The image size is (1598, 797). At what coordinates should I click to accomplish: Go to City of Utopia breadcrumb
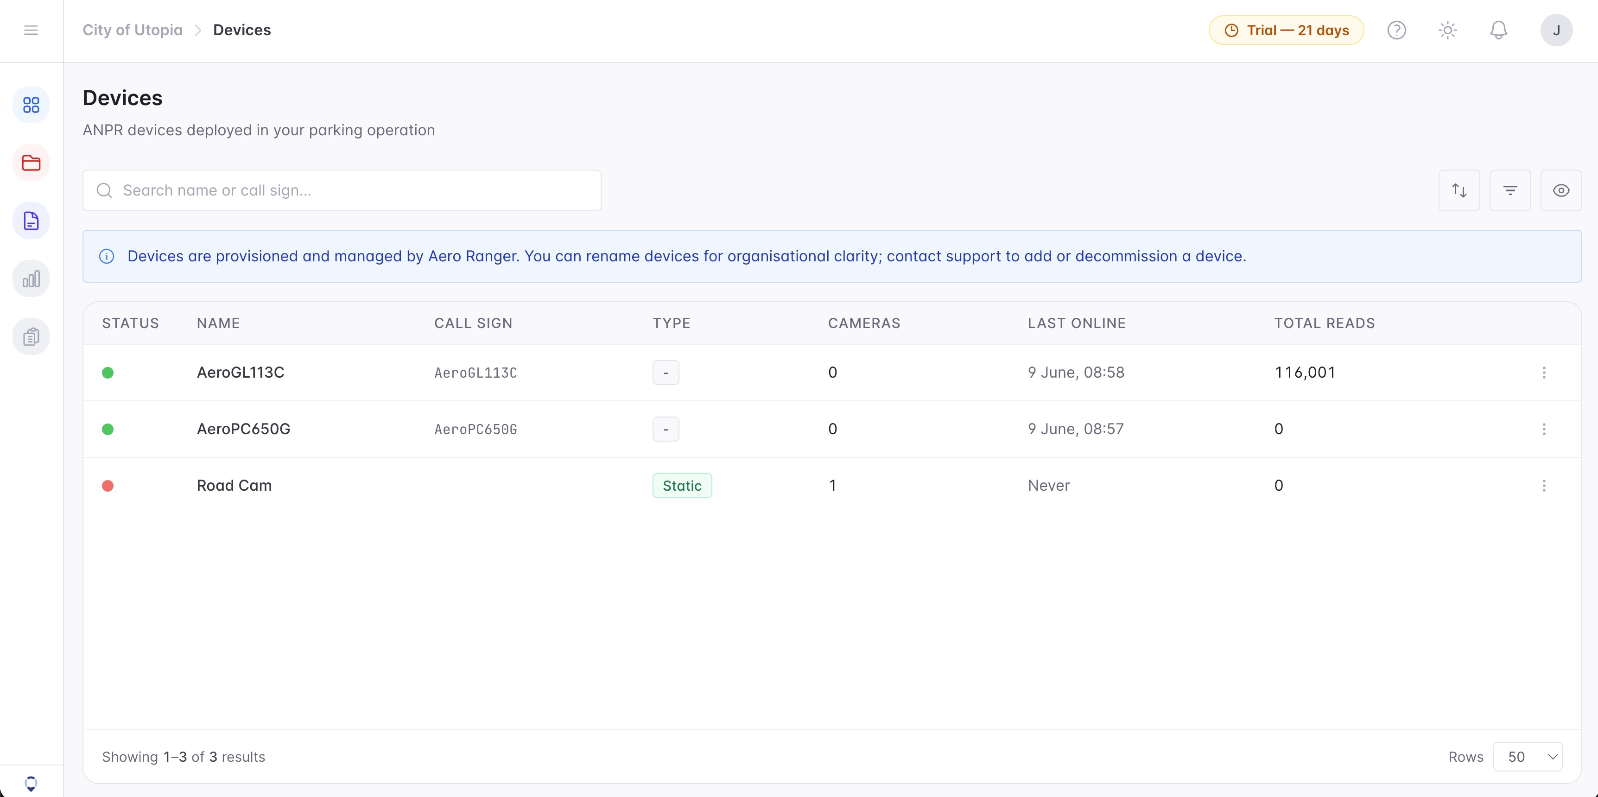pyautogui.click(x=133, y=31)
